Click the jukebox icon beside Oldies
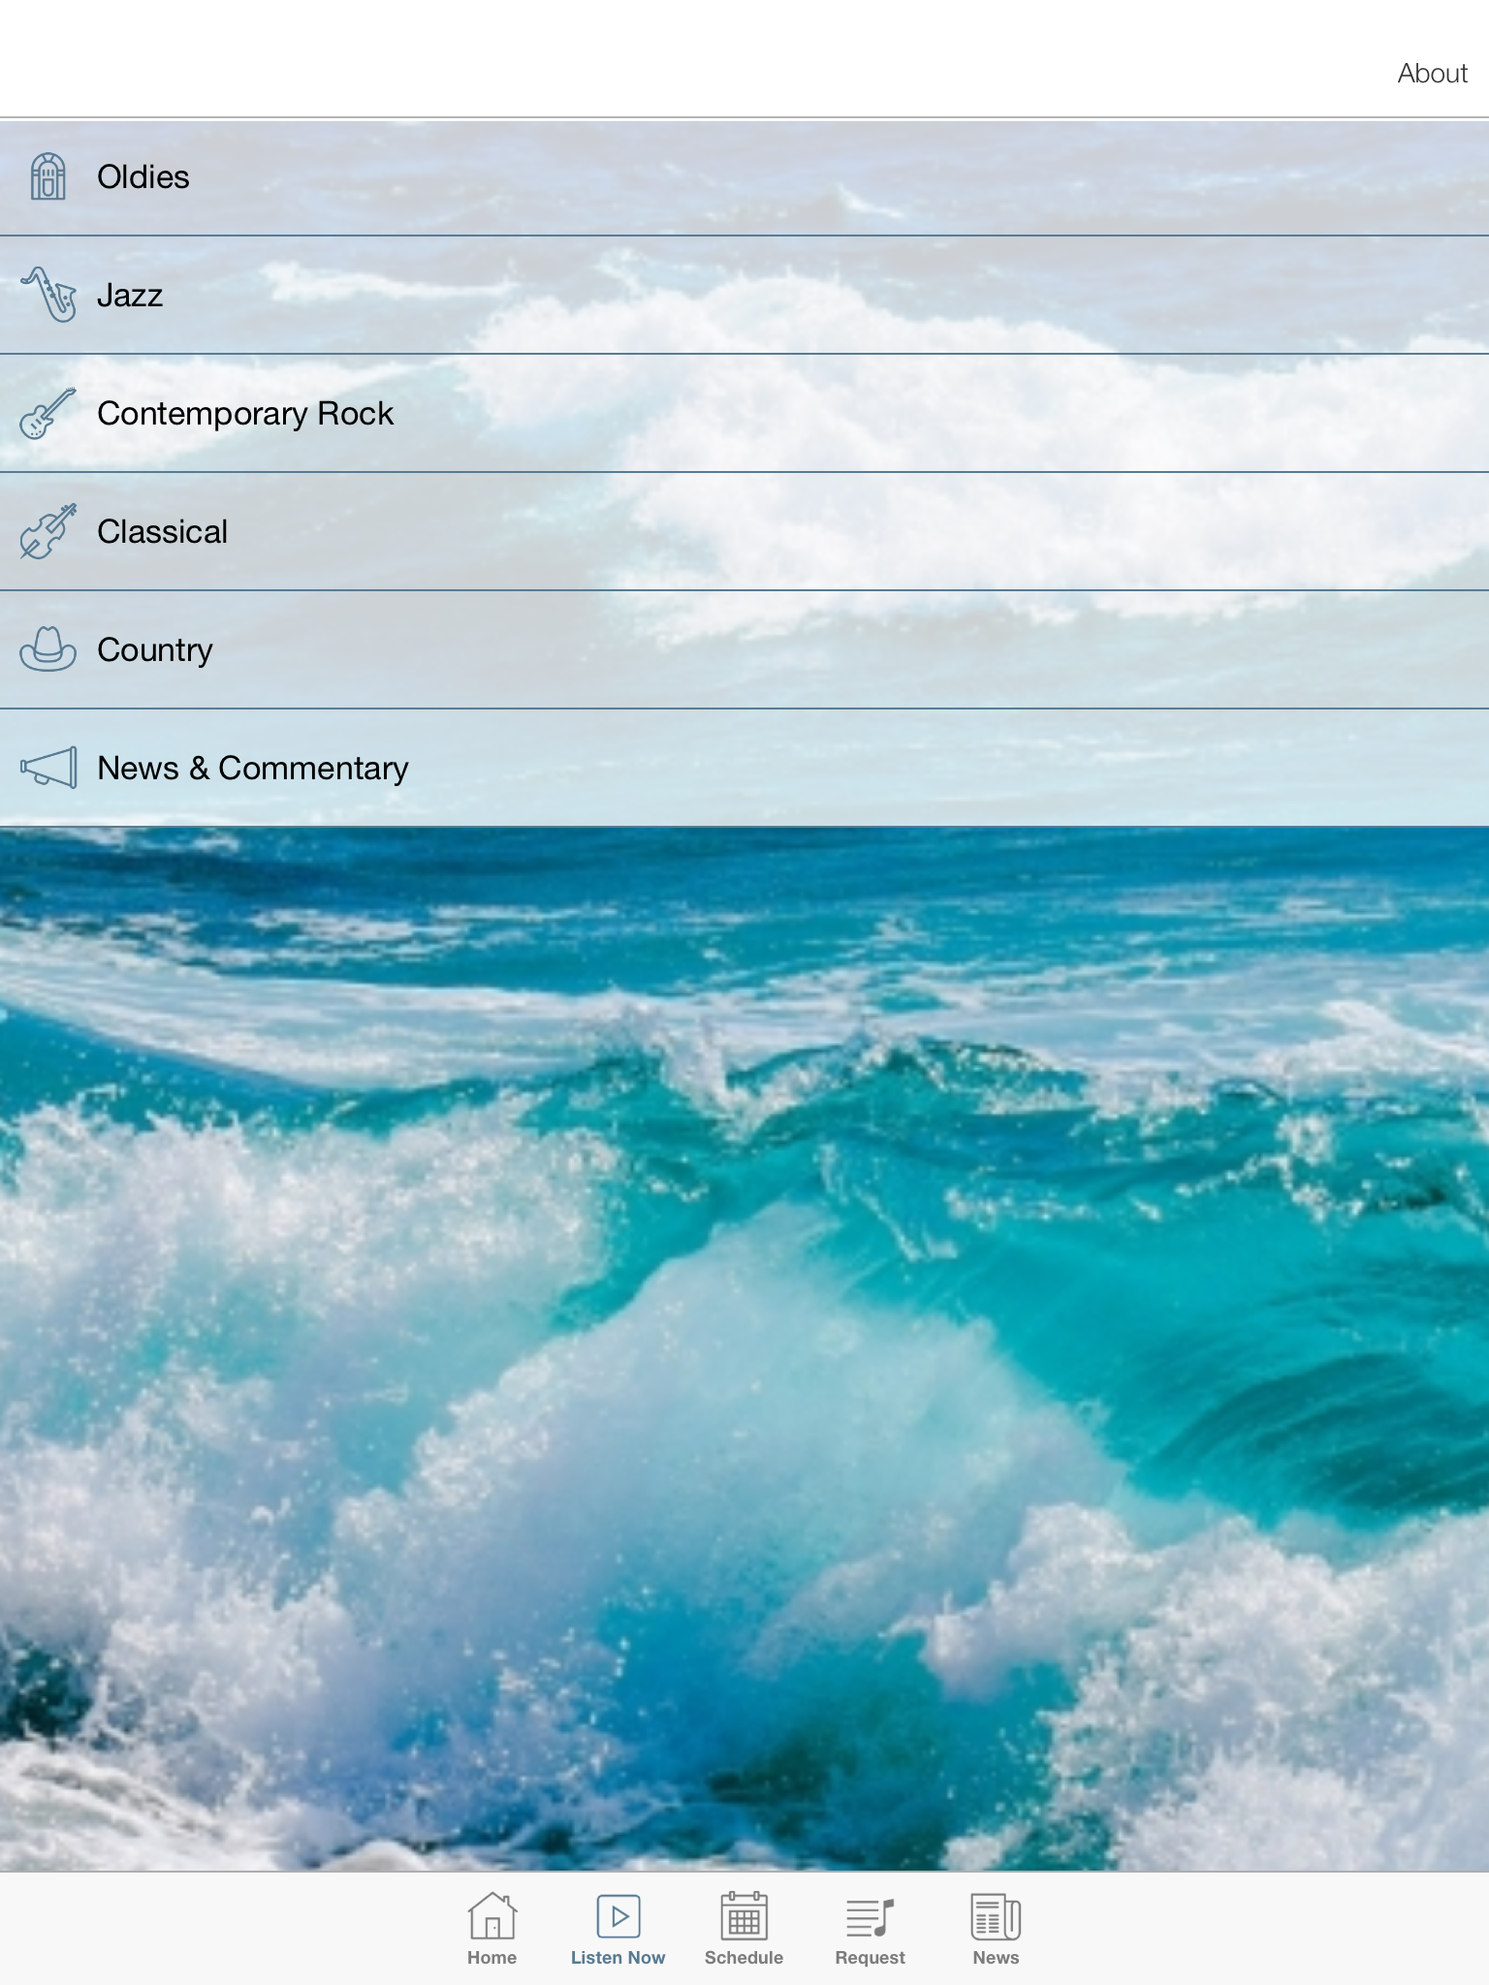Viewport: 1489px width, 1985px height. click(x=48, y=176)
